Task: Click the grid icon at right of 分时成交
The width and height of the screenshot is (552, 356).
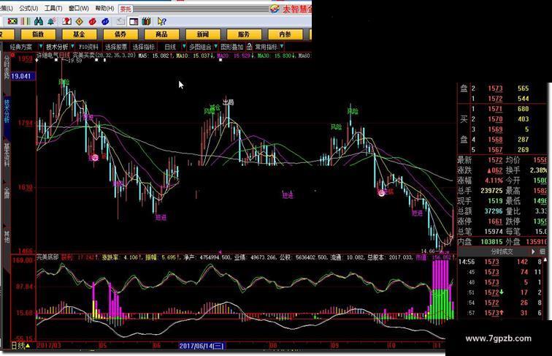Action: pos(542,251)
